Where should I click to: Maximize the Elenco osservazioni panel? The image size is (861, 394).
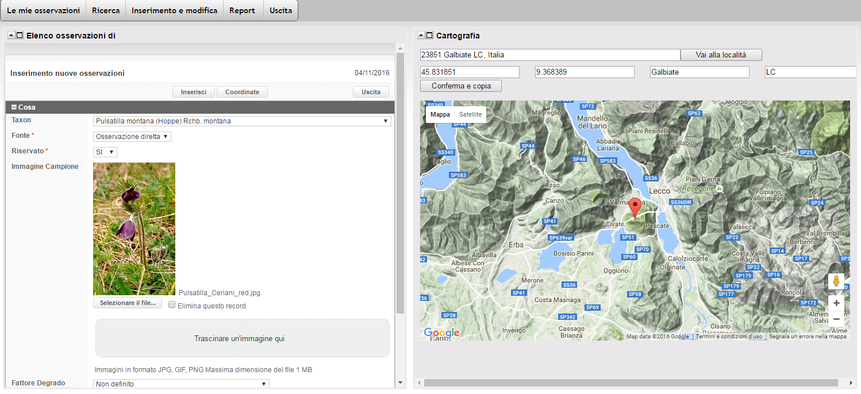[20, 36]
